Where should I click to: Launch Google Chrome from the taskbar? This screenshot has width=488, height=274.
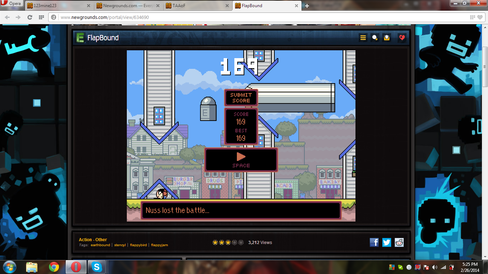tap(54, 267)
